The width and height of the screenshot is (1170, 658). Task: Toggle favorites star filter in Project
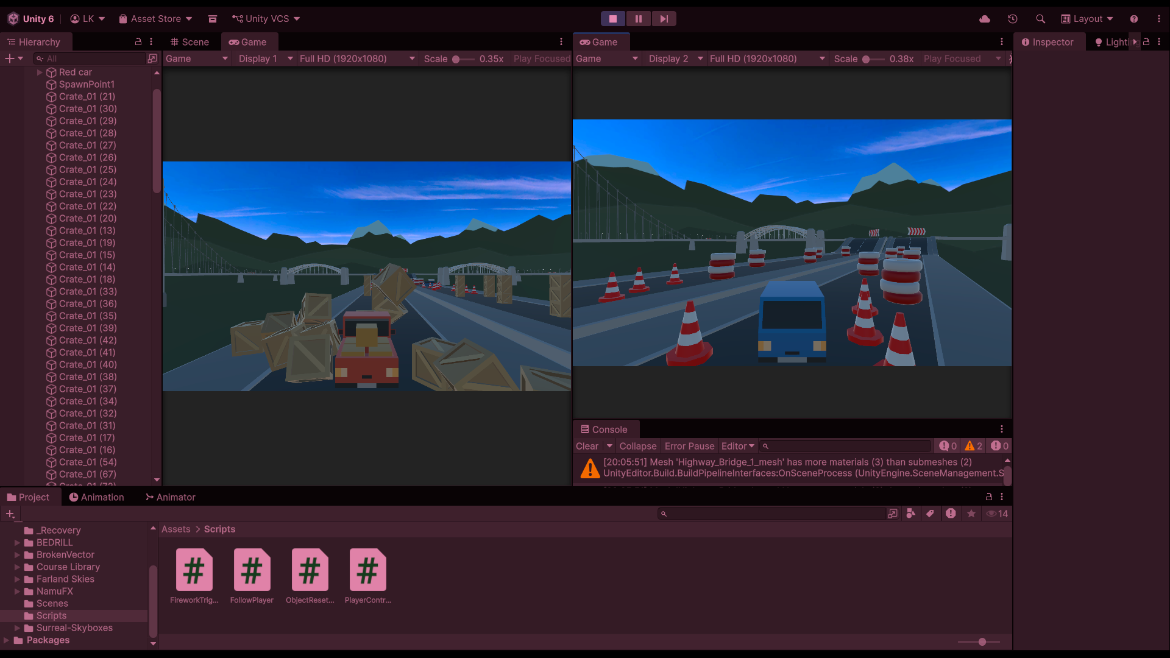click(971, 514)
